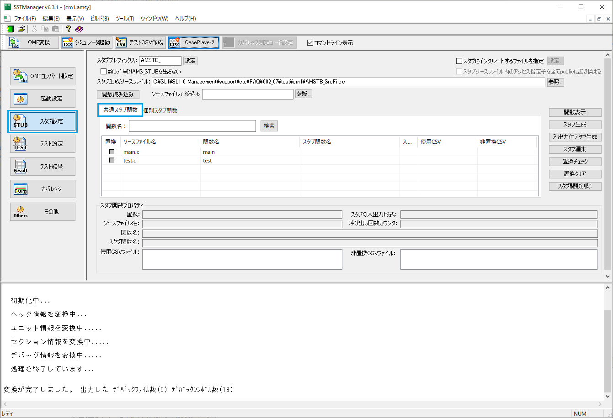This screenshot has height=418, width=613.
Task: Open テスト結果 in sidebar
Action: [x=43, y=167]
